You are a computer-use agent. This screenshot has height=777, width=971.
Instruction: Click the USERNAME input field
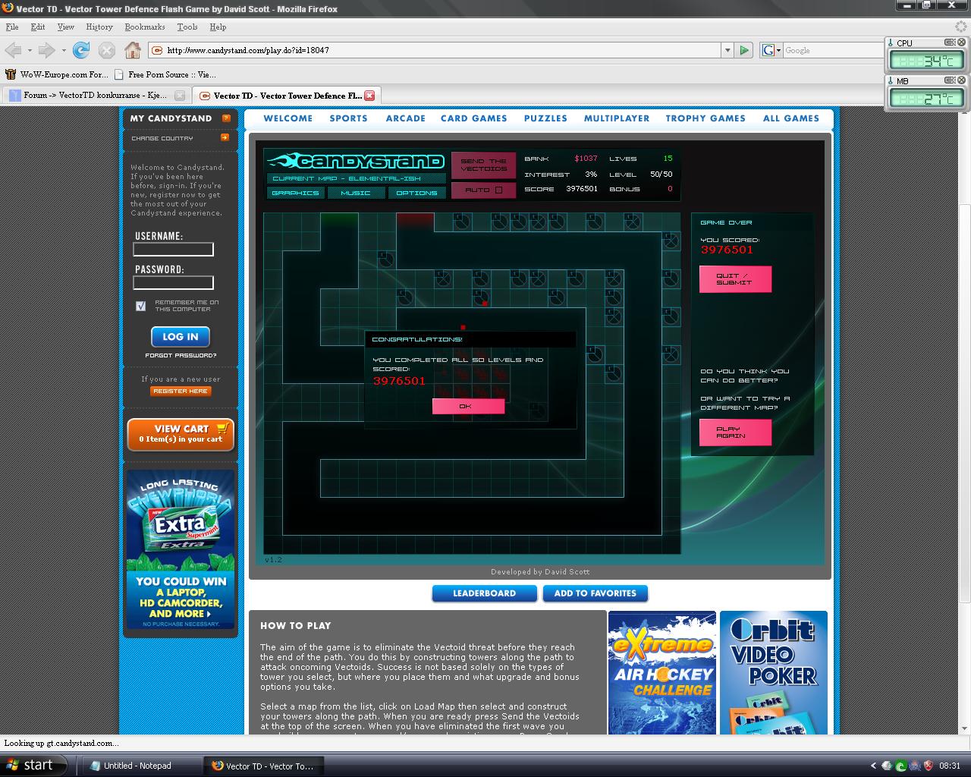[x=174, y=250]
